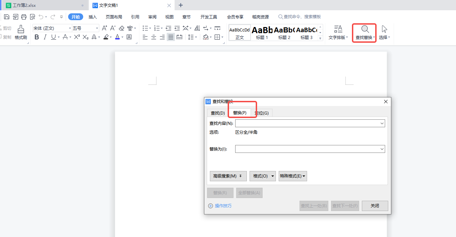Click the save icon in quick access bar

tap(7, 17)
